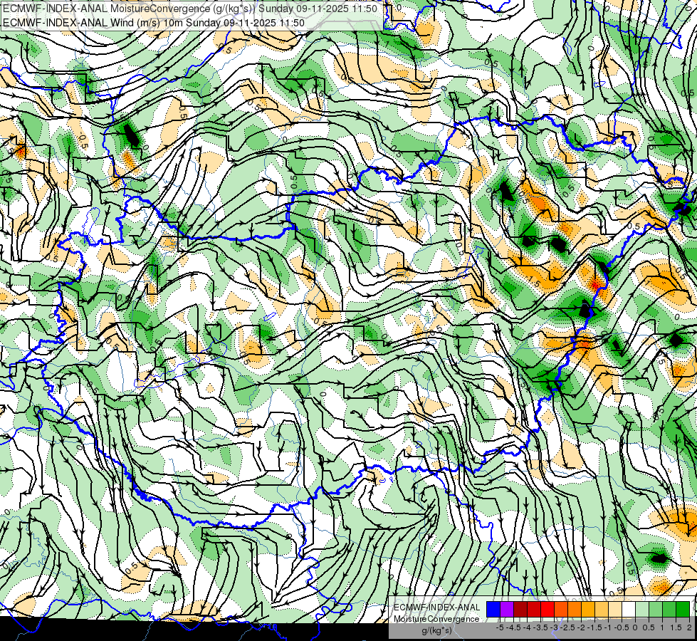Click the blue legend color swatch

tap(493, 610)
